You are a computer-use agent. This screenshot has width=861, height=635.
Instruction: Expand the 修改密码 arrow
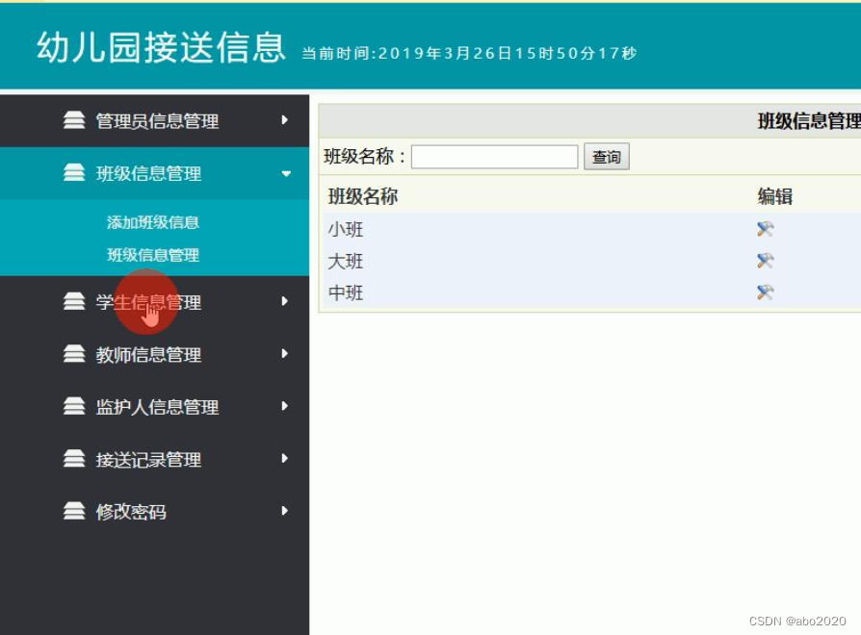coord(284,511)
